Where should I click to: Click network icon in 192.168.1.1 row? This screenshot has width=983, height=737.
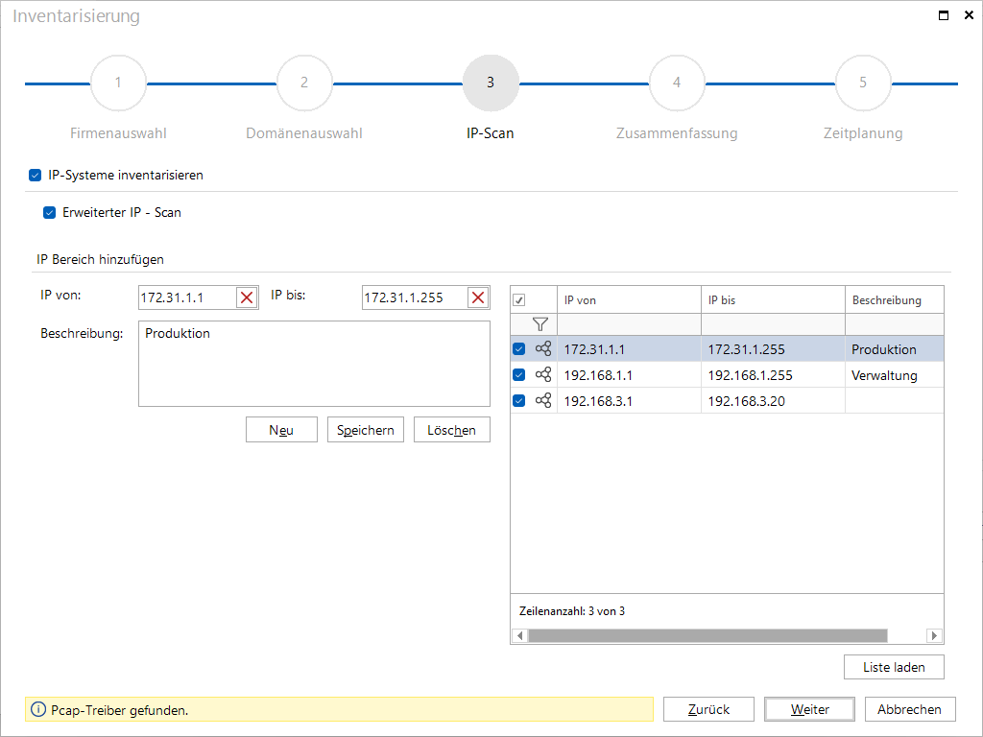[x=543, y=375]
